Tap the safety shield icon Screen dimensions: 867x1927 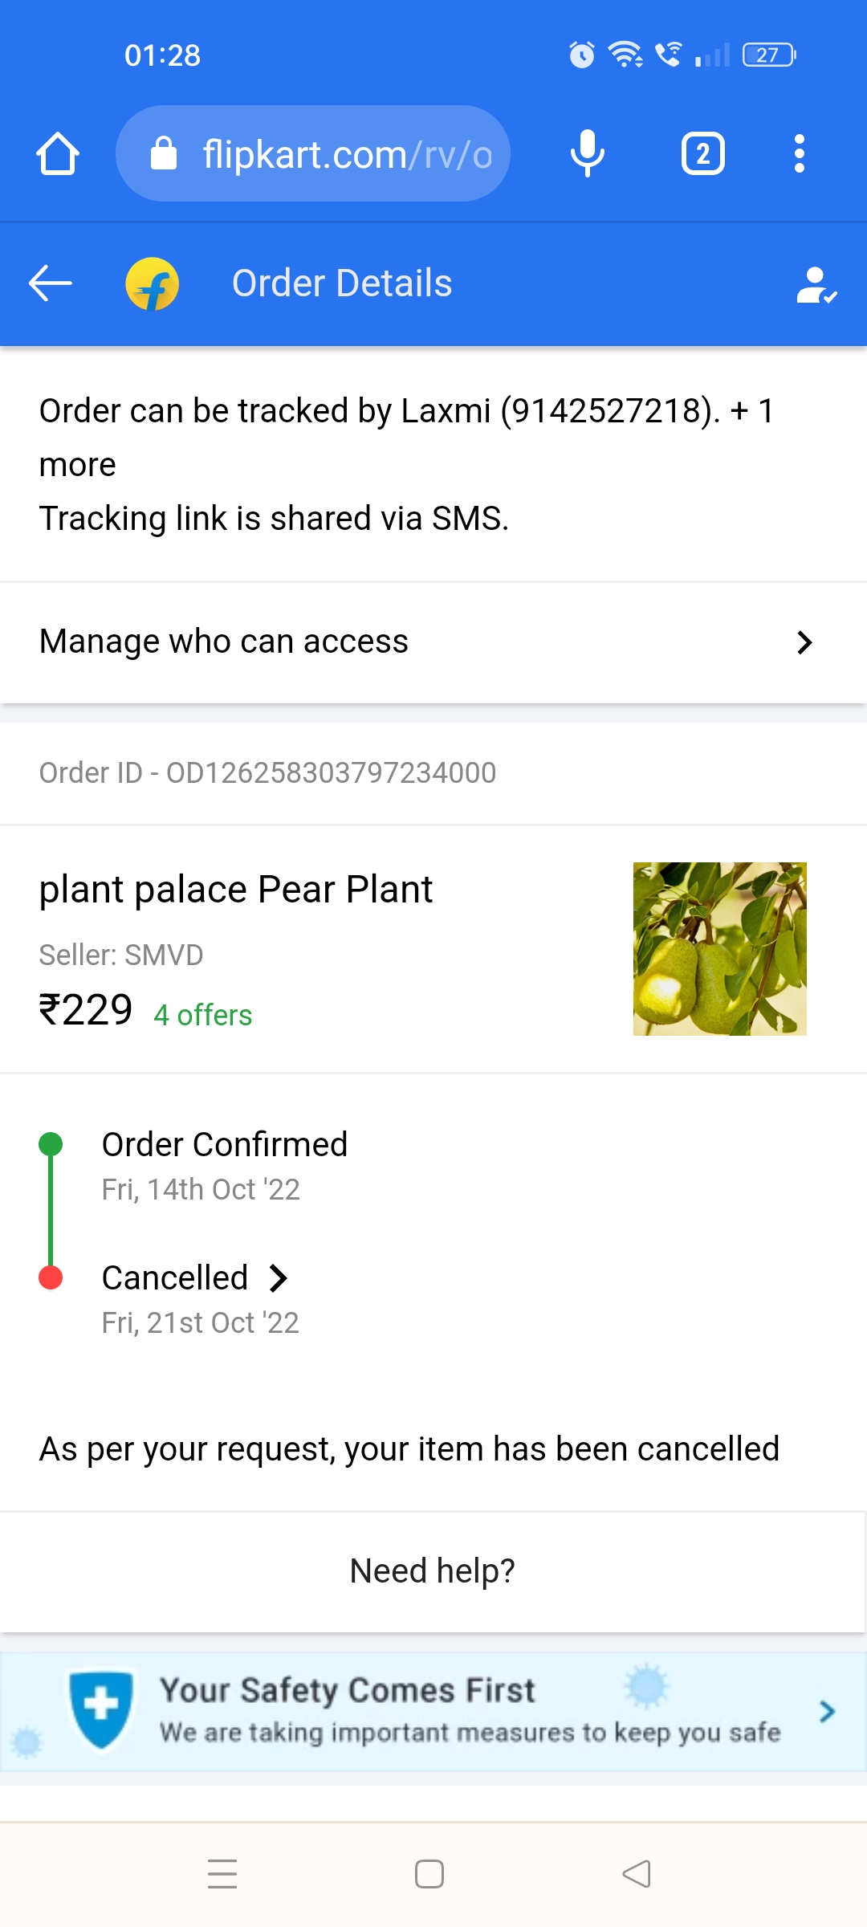pyautogui.click(x=101, y=1710)
